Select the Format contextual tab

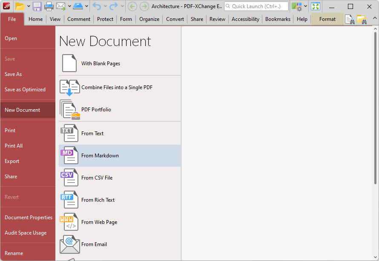[x=327, y=19]
